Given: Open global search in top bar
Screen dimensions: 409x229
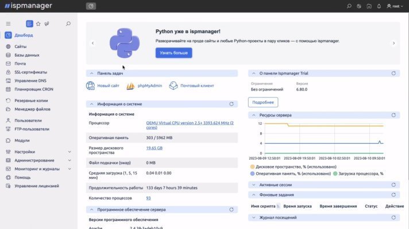Looking at the screenshot, I should (349, 6).
